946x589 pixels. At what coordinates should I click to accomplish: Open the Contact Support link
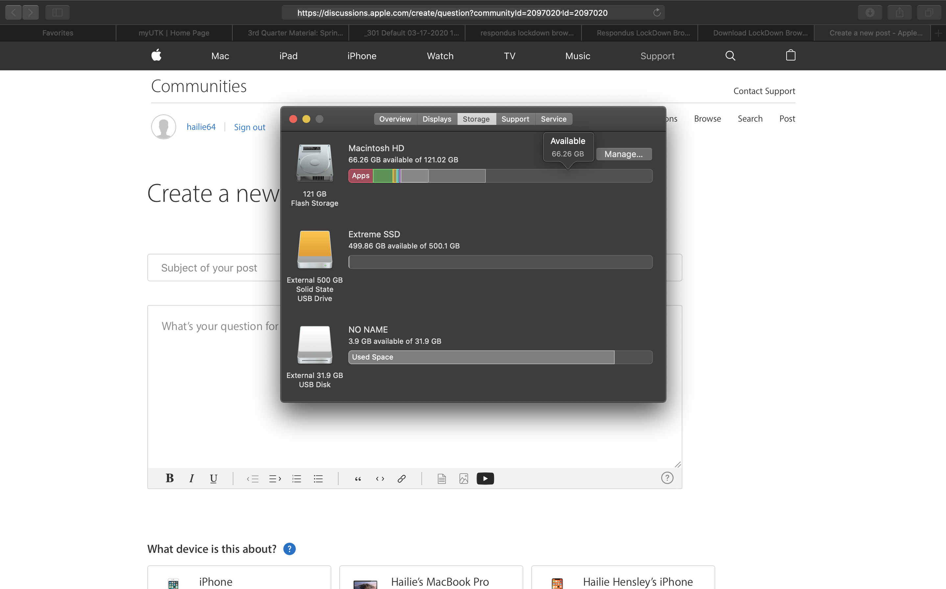[x=764, y=91]
